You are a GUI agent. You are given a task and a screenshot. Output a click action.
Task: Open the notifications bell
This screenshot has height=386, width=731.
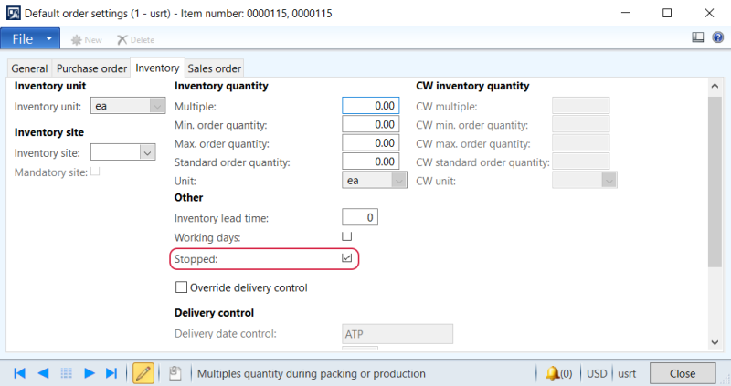(552, 373)
